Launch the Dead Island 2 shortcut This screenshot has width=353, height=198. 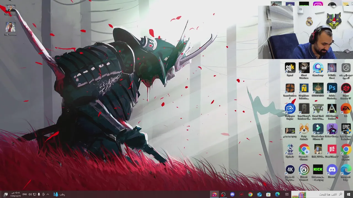[x=332, y=151]
